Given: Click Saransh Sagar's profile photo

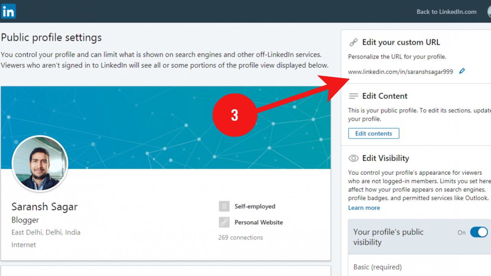Looking at the screenshot, I should [40, 163].
